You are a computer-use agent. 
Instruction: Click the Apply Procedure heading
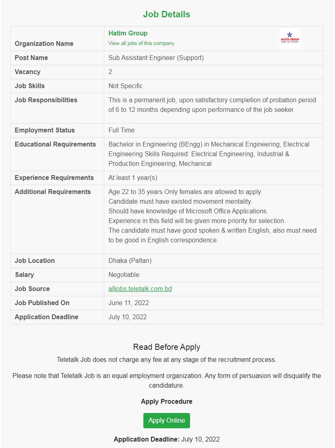click(167, 401)
